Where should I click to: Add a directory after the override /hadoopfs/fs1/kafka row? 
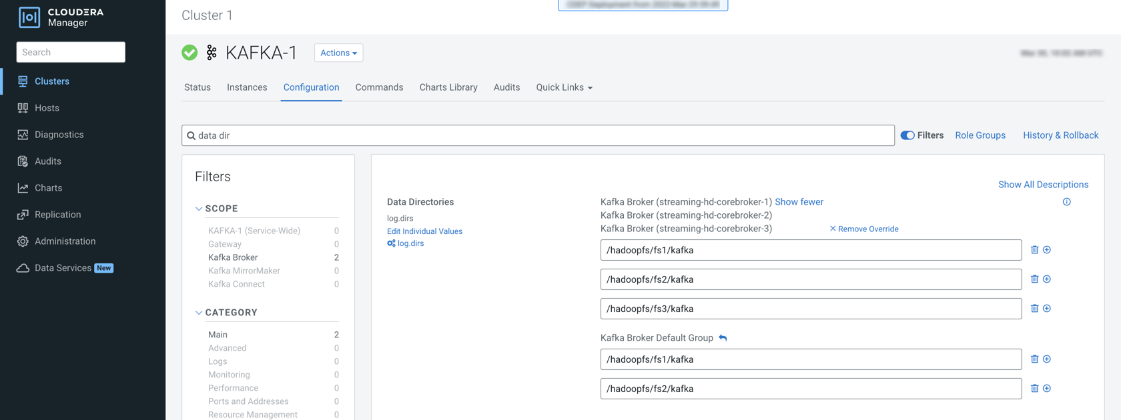point(1047,250)
